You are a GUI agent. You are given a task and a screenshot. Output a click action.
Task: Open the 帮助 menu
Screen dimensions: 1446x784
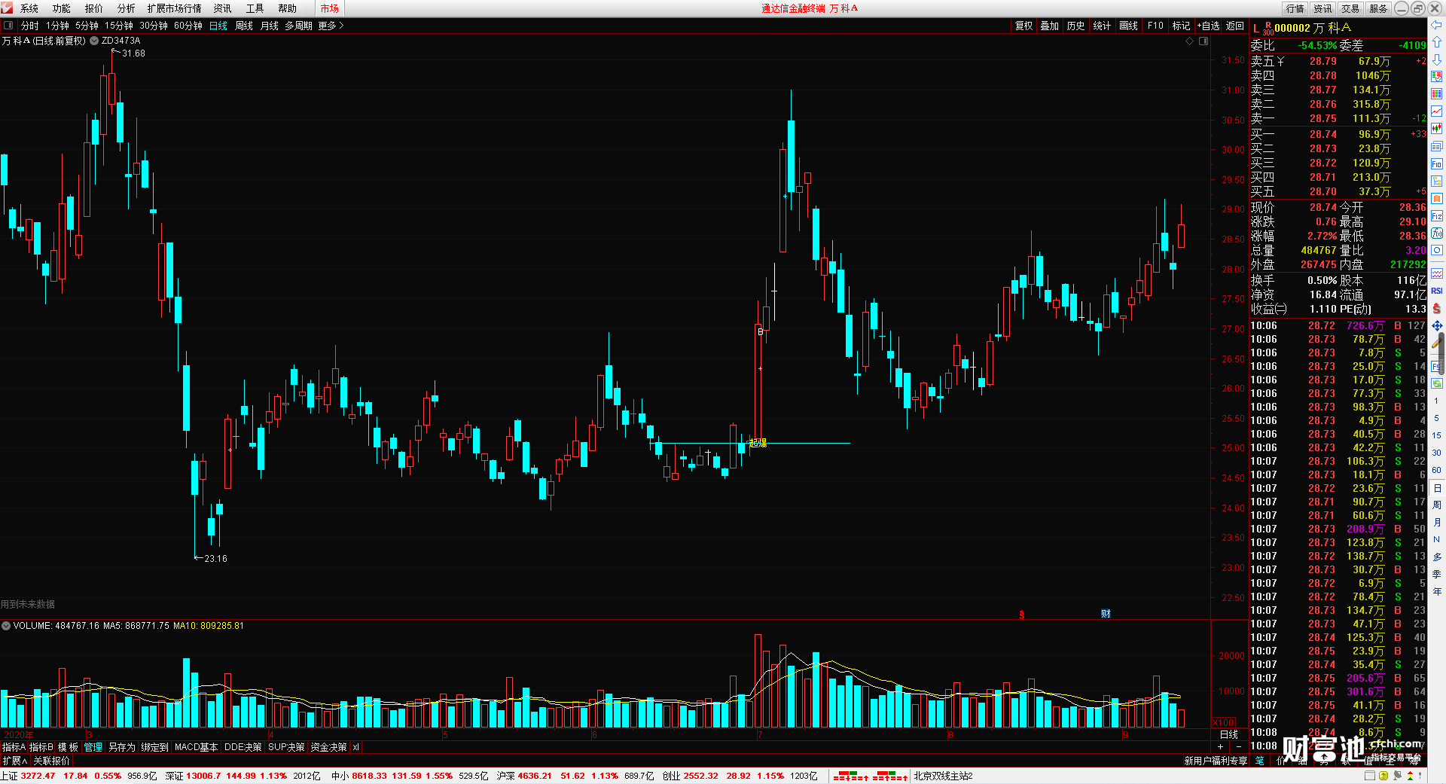288,8
